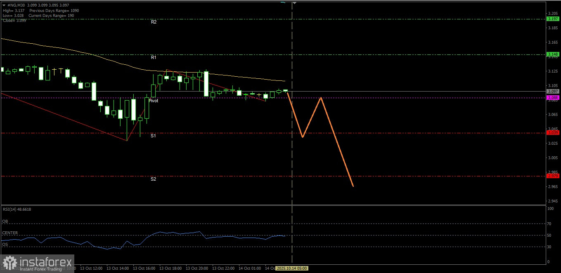561x273 pixels.
Task: Click the grey 3.097 current price tag
Action: [553, 91]
